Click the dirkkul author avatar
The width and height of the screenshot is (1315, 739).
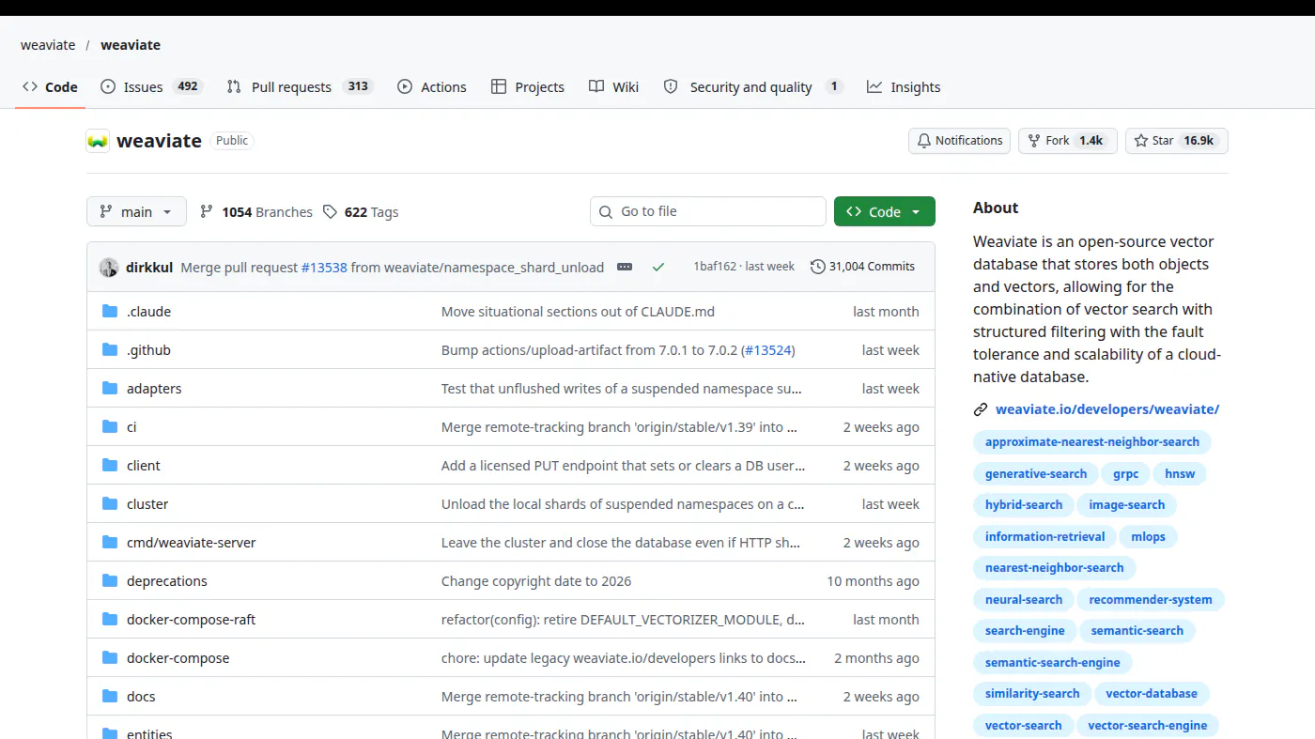click(109, 267)
